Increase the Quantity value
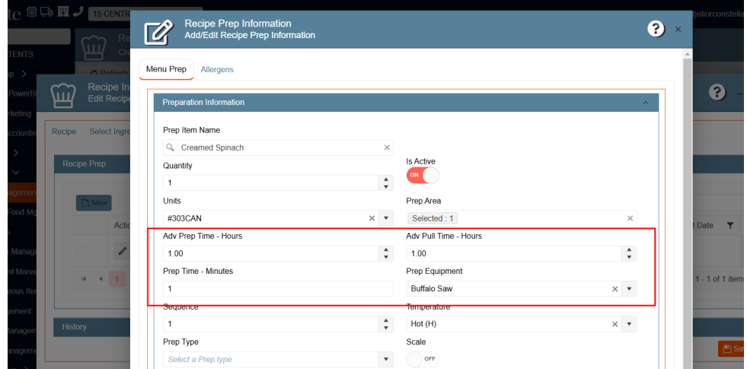747x369 pixels. [x=386, y=180]
